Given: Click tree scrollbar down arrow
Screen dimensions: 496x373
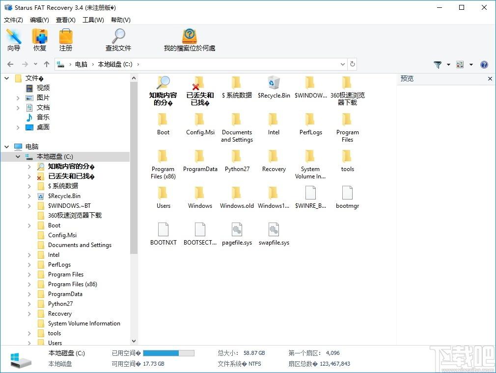Looking at the screenshot, I should pyautogui.click(x=134, y=341).
